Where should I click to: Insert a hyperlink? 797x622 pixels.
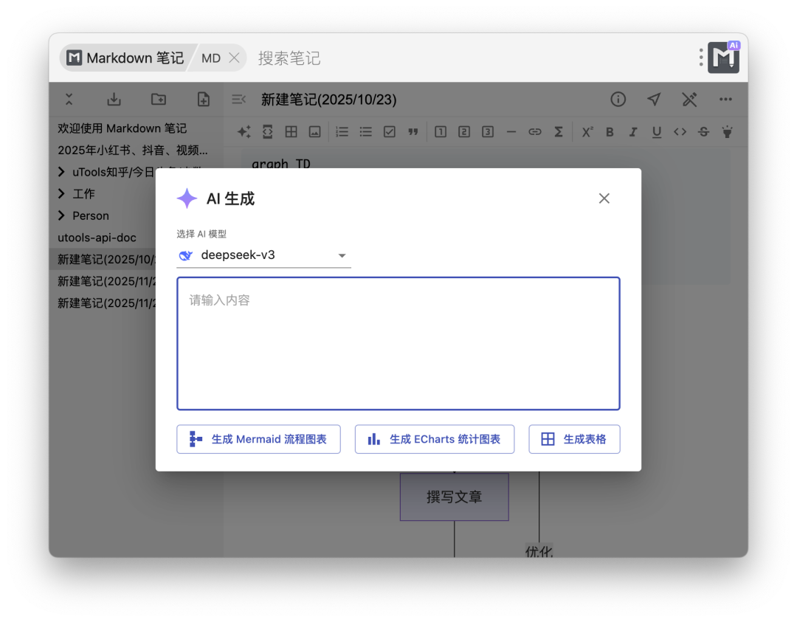coord(535,132)
